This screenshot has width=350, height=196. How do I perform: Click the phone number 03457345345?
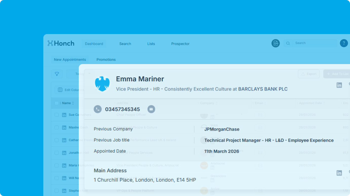(123, 109)
